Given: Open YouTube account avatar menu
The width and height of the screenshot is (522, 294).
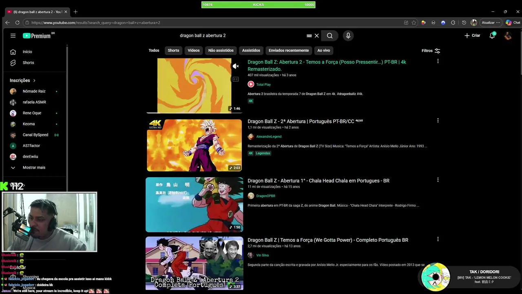Looking at the screenshot, I should point(508,36).
